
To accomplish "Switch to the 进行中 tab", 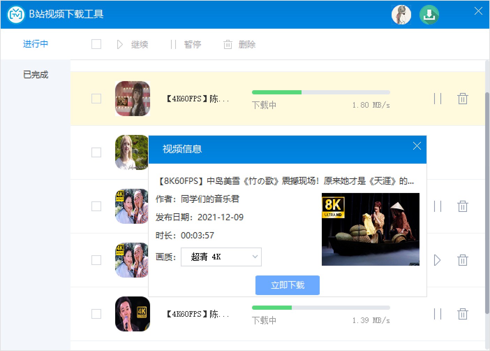I will tap(36, 44).
